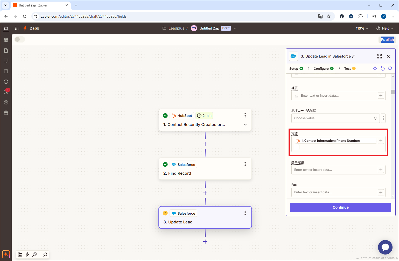The width and height of the screenshot is (399, 261).
Task: Open the apps overview sidebar icon
Action: pyautogui.click(x=6, y=40)
